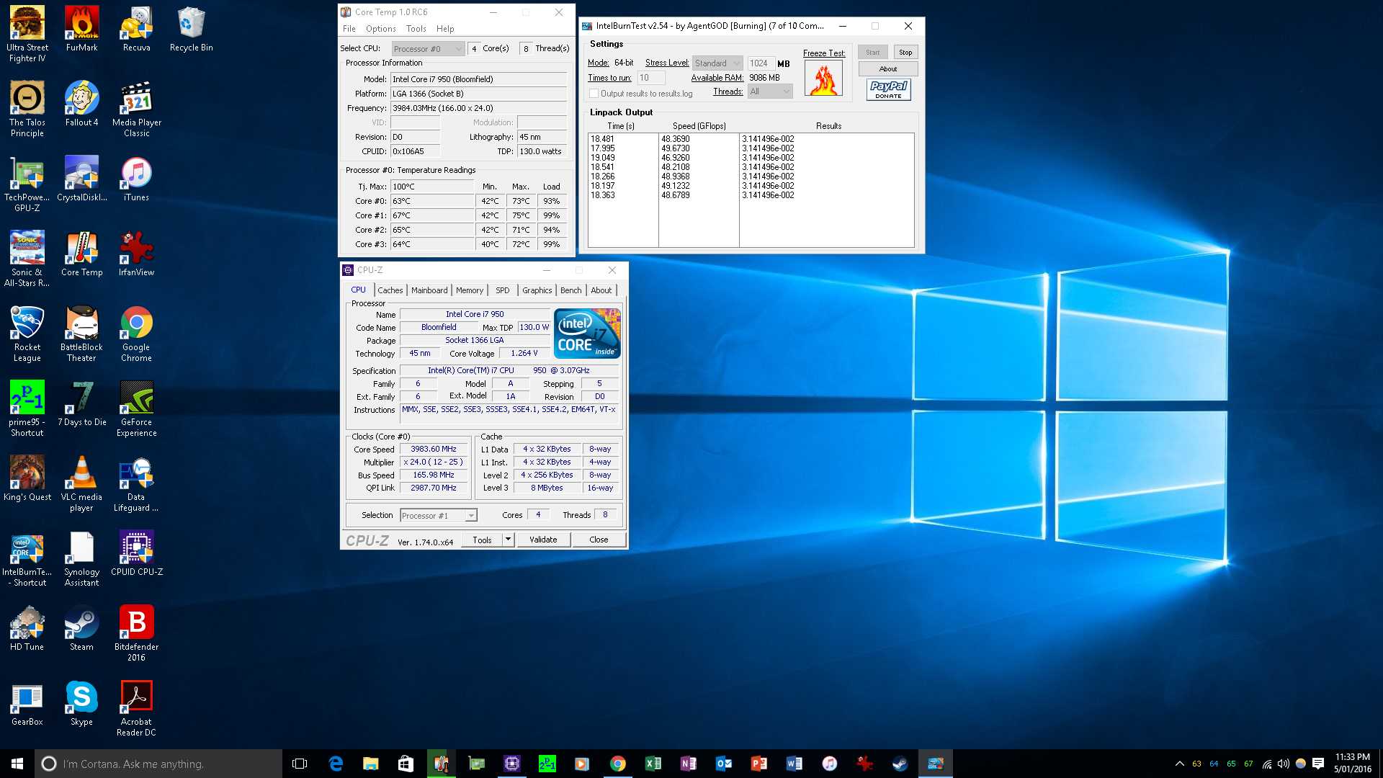Open the Core Temp Tools menu
The height and width of the screenshot is (778, 1383).
[416, 29]
